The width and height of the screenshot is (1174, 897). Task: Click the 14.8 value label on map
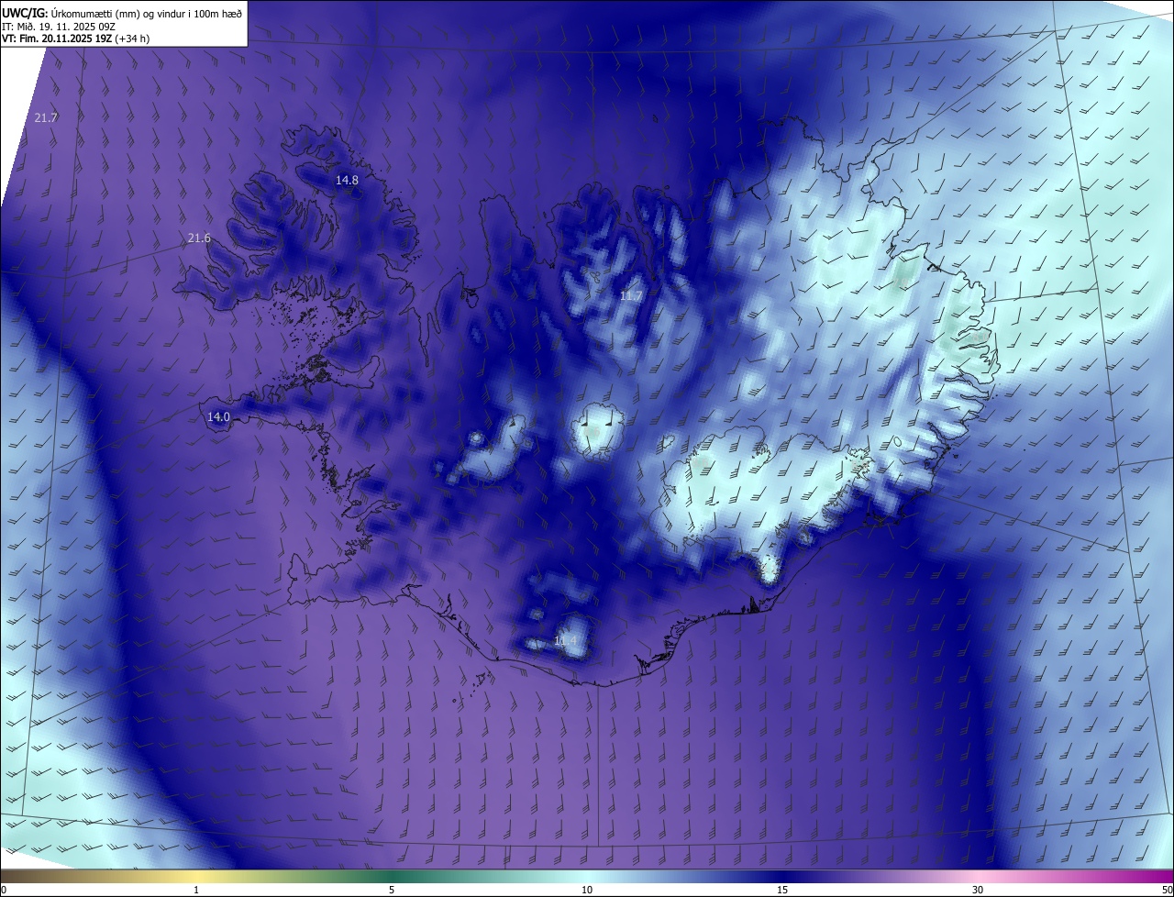tap(347, 181)
